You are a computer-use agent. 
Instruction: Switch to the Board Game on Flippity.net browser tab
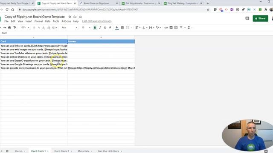96,3
